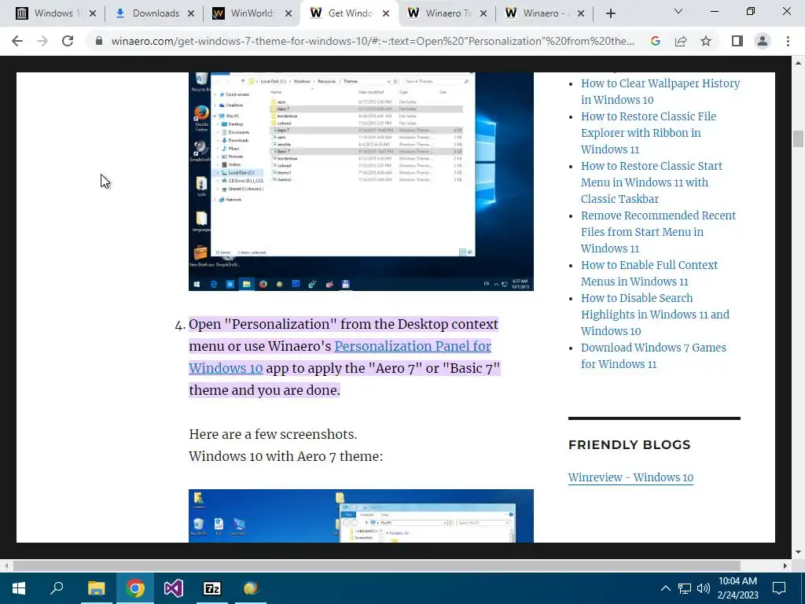This screenshot has width=805, height=604.
Task: Open Download Windows 7 Games link
Action: pos(653,355)
